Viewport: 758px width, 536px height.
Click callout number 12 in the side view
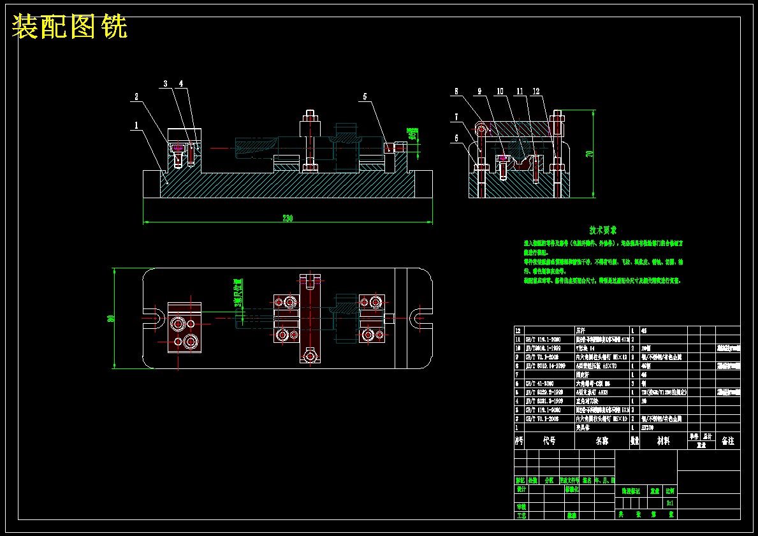[x=536, y=91]
